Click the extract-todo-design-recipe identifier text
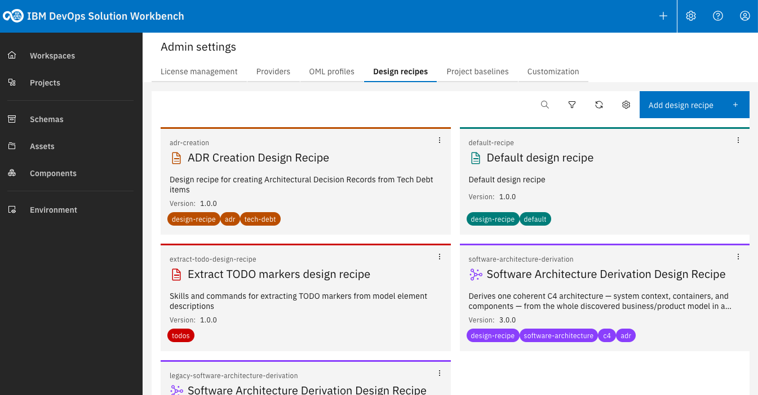Viewport: 758px width, 395px height. [x=213, y=259]
